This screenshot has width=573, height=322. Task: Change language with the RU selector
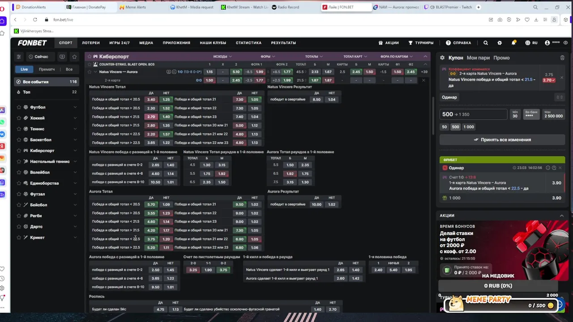pyautogui.click(x=531, y=43)
